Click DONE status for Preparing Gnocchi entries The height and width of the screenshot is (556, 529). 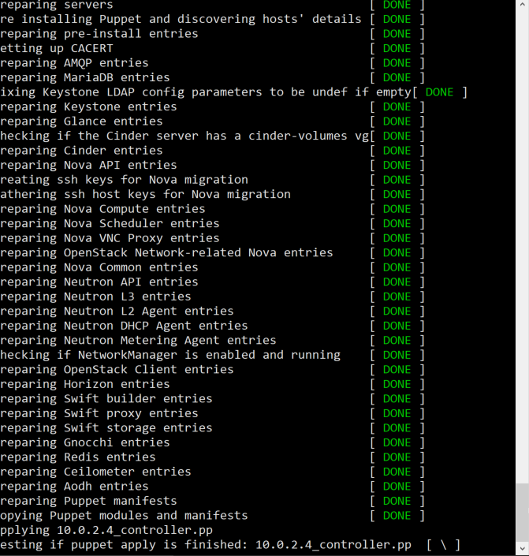(397, 442)
